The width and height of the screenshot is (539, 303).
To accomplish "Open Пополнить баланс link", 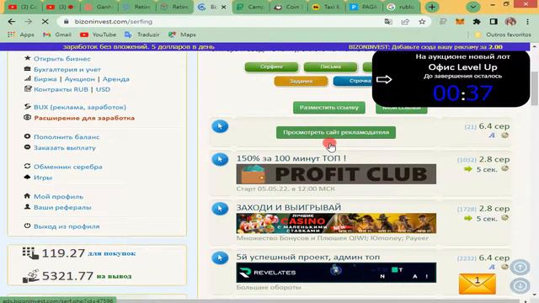I will click(67, 136).
